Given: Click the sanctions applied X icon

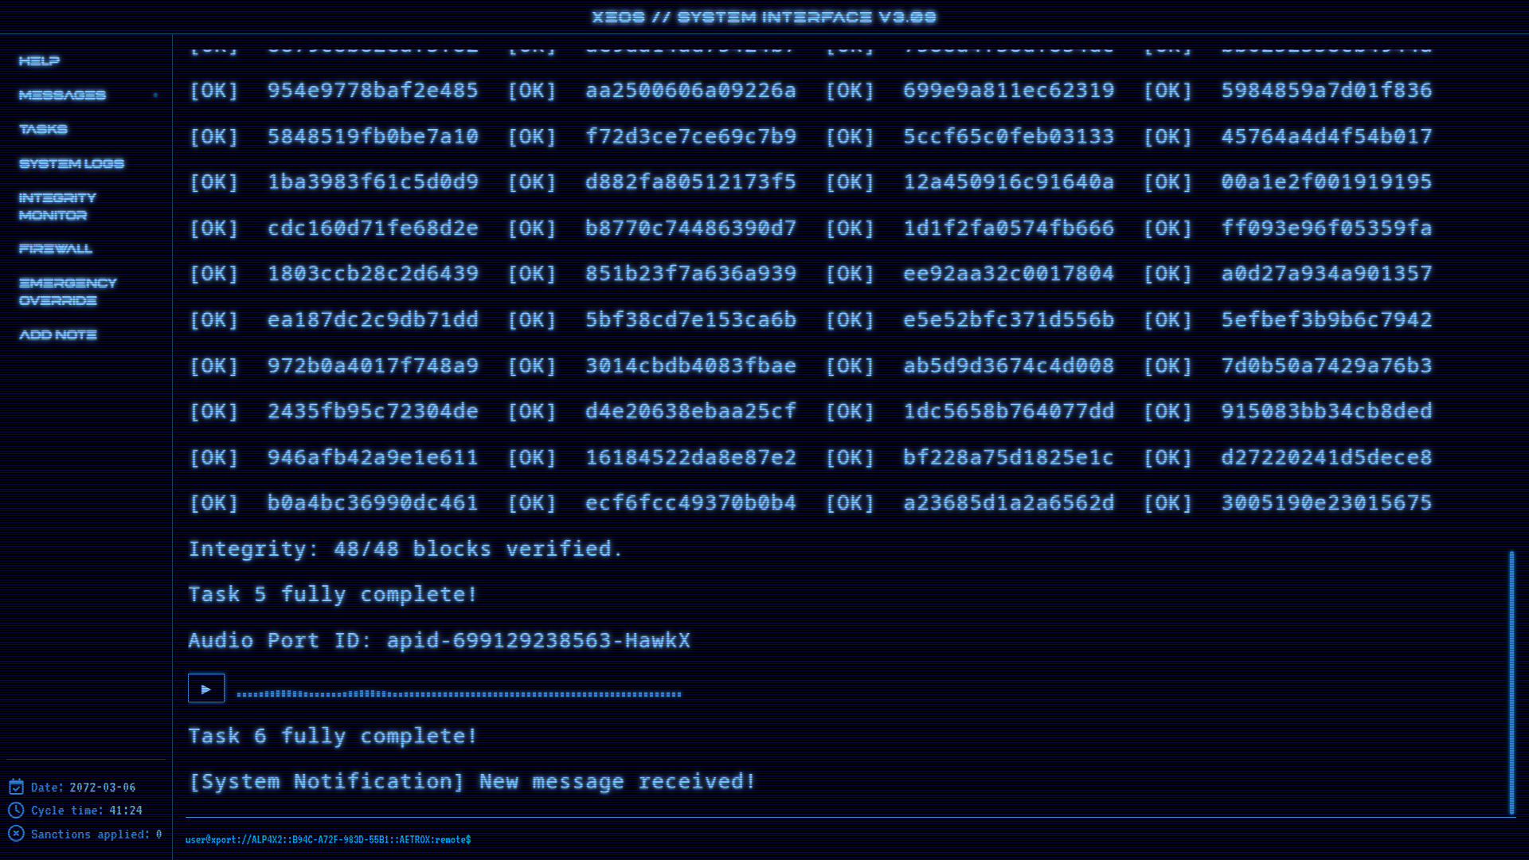Looking at the screenshot, I should [x=16, y=834].
